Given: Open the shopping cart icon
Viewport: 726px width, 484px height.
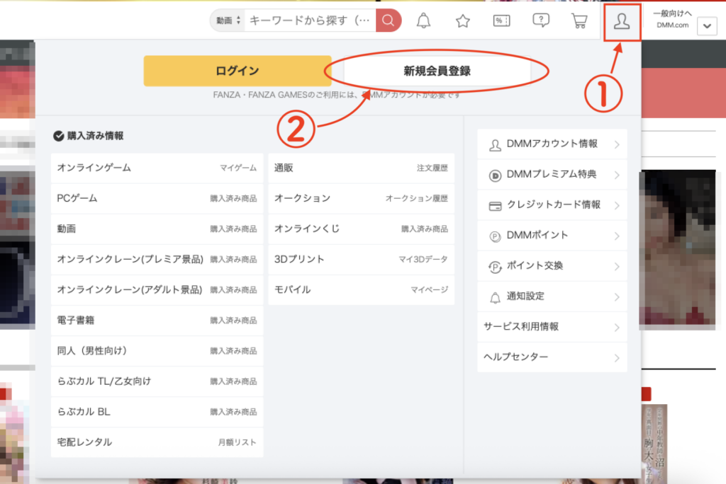Looking at the screenshot, I should 579,21.
